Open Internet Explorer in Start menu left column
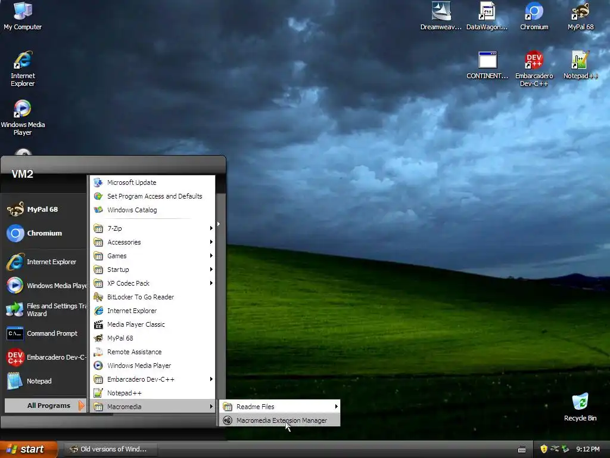 pyautogui.click(x=45, y=262)
